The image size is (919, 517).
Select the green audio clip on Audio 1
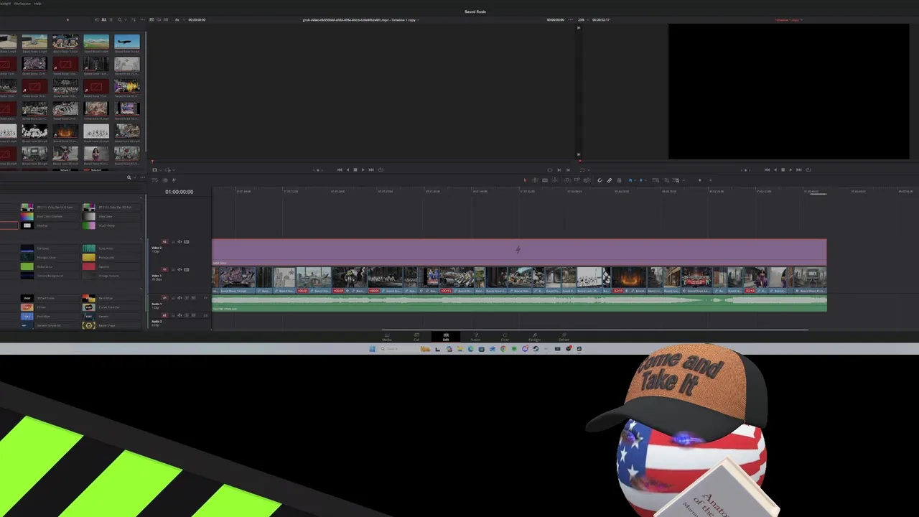pos(519,304)
